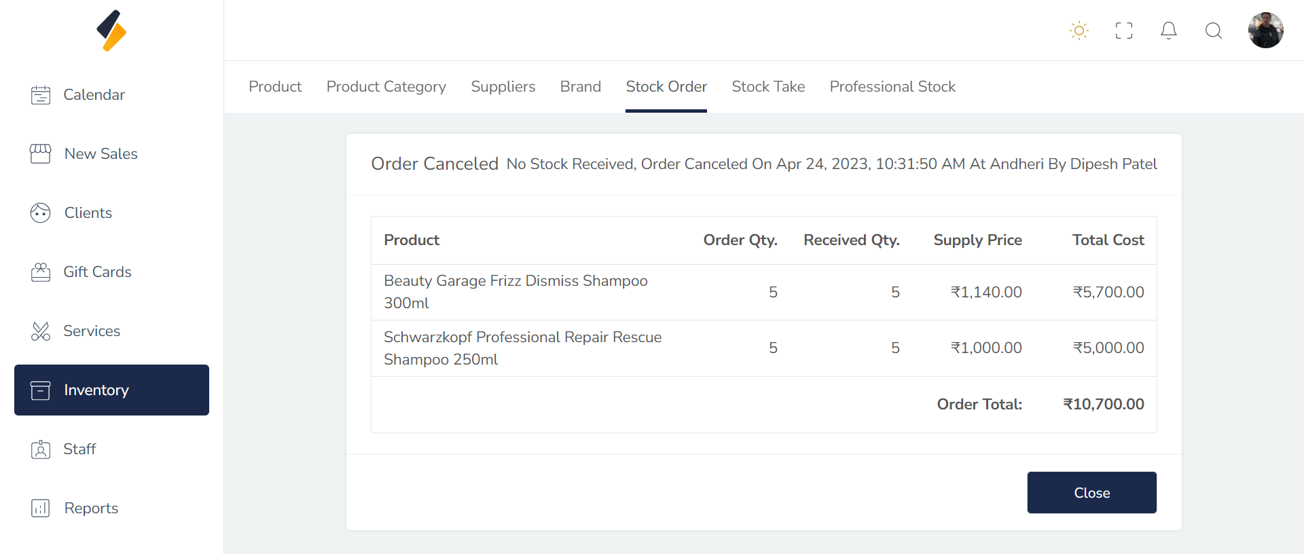Open Services scissors icon
The image size is (1304, 554).
tap(41, 331)
